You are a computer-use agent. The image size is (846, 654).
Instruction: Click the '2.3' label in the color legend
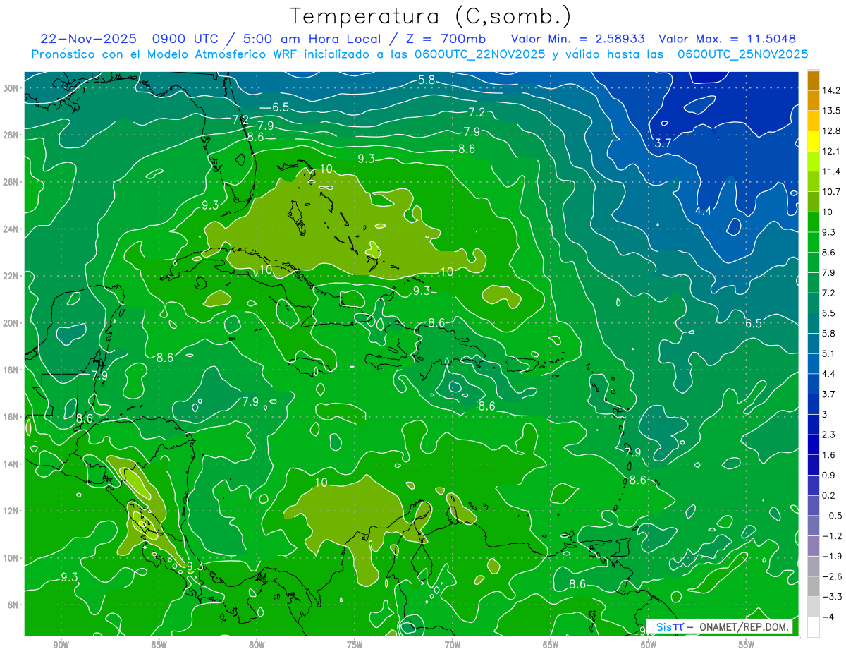pyautogui.click(x=828, y=435)
